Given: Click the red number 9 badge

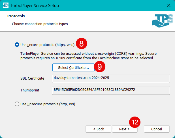Looking at the screenshot, I should point(100,67).
